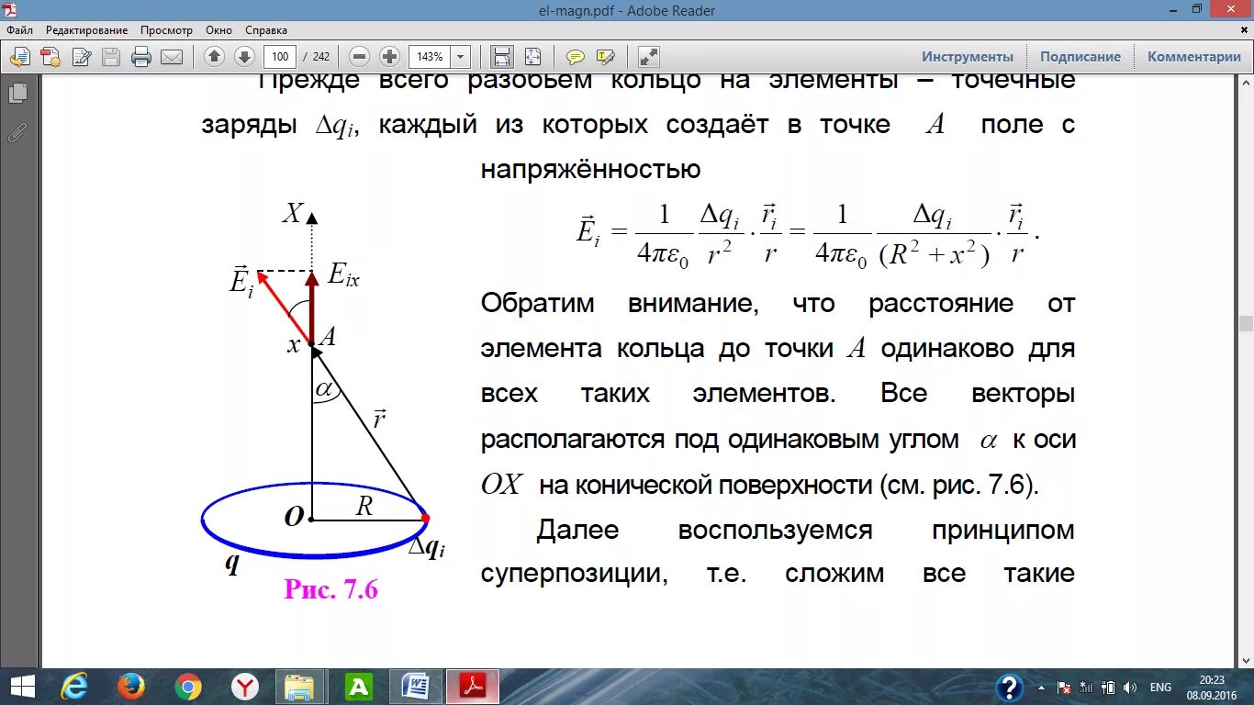Click the page number field showing 100
The image size is (1254, 705).
click(x=281, y=57)
